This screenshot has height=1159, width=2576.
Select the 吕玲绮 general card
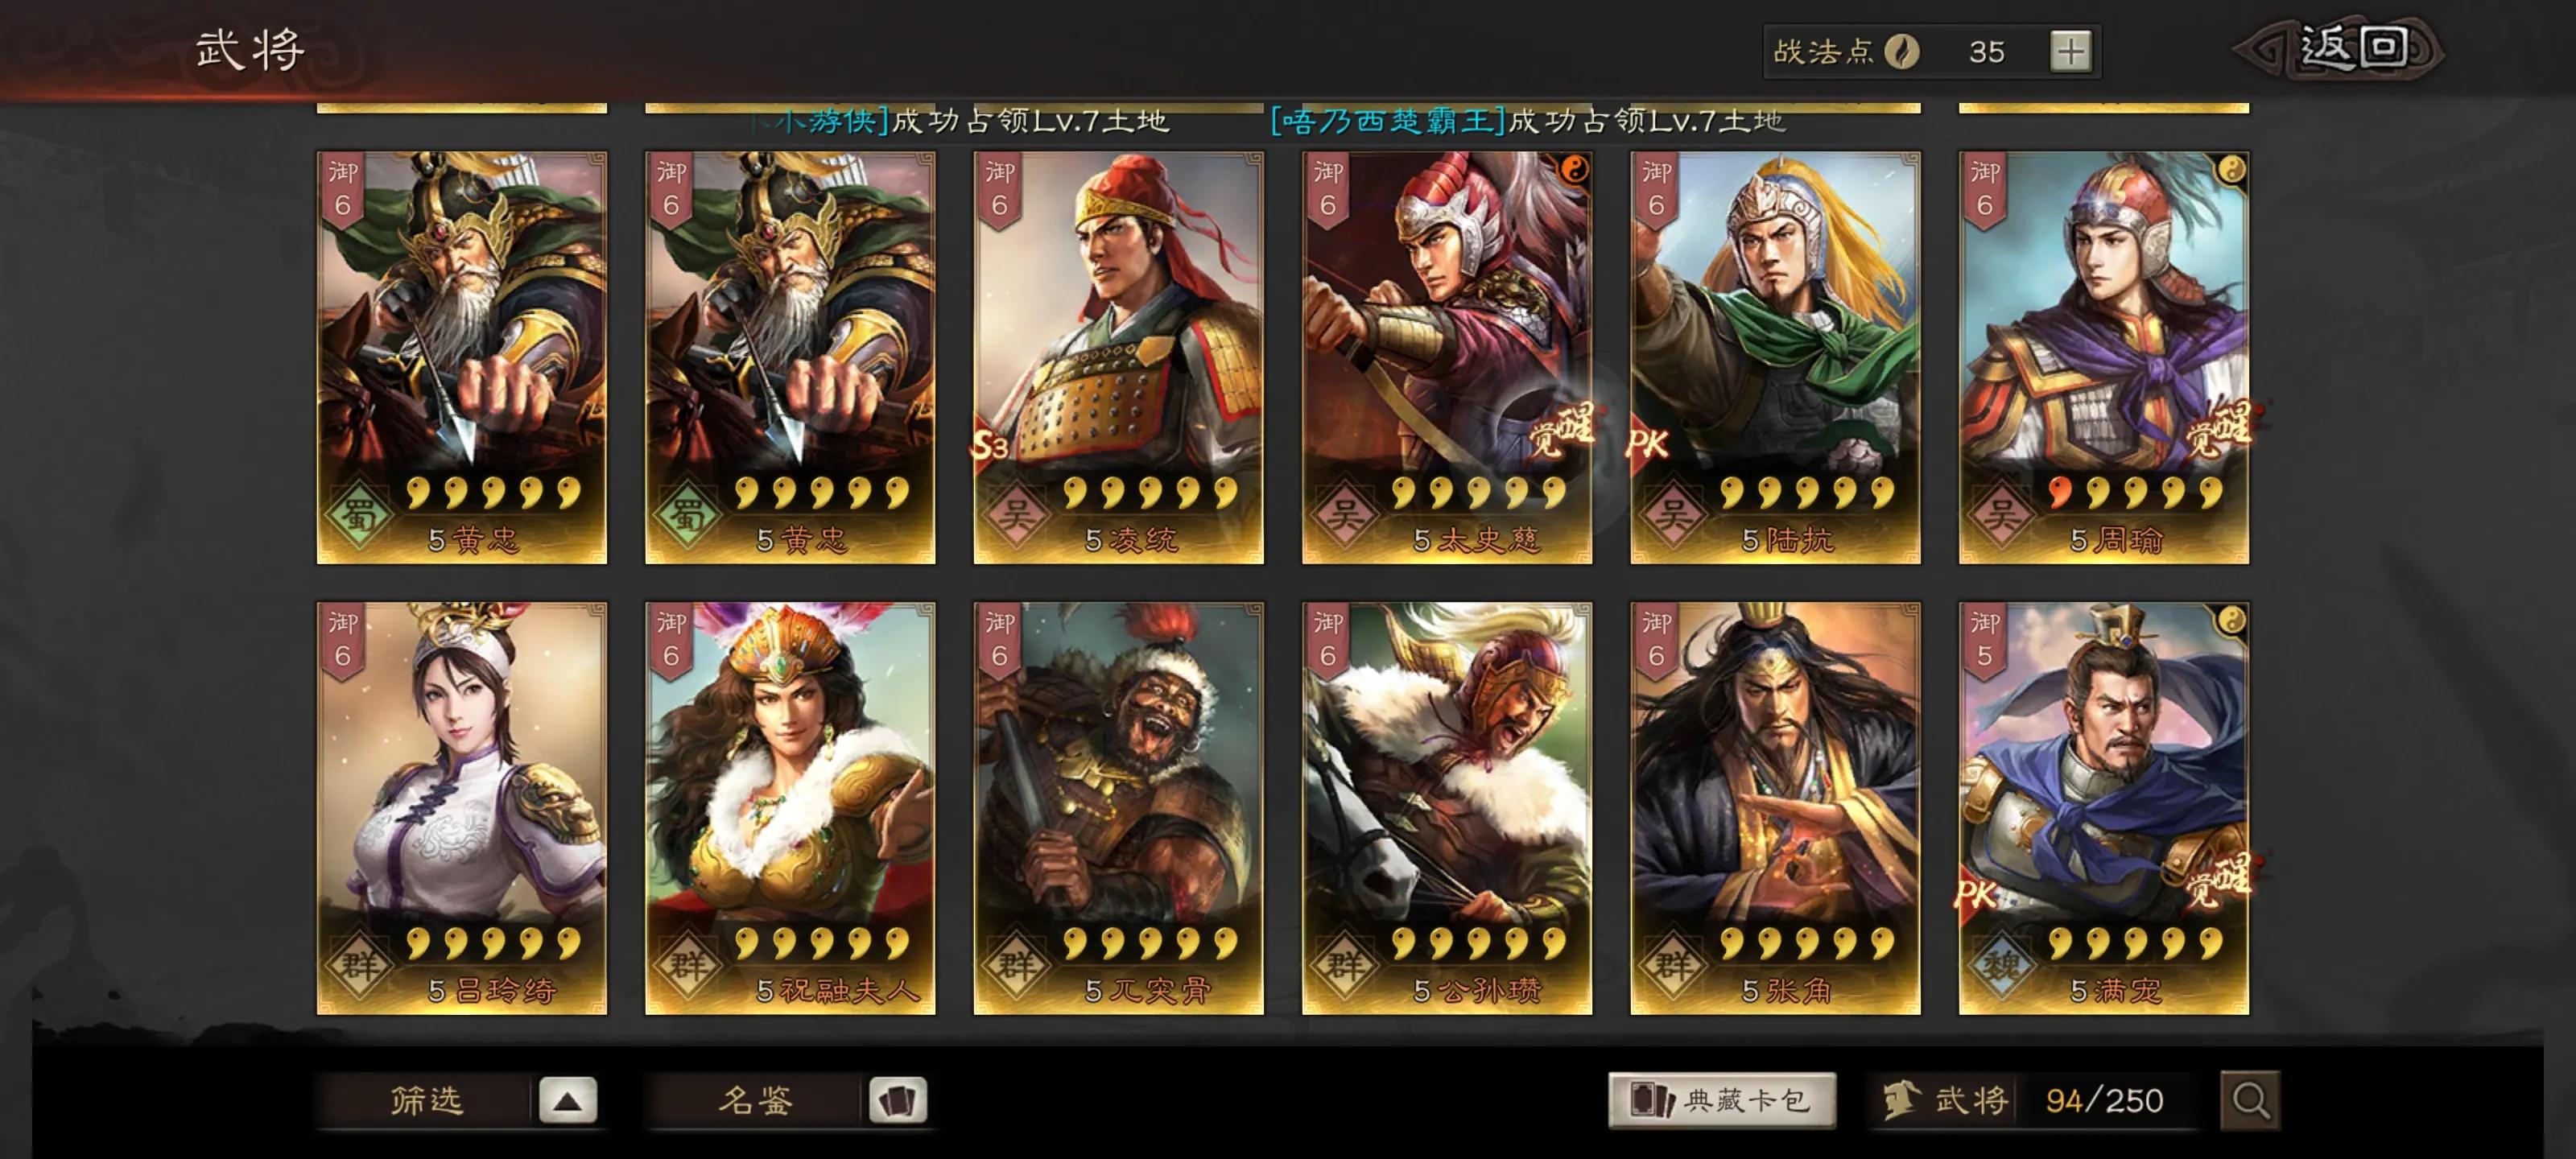462,808
